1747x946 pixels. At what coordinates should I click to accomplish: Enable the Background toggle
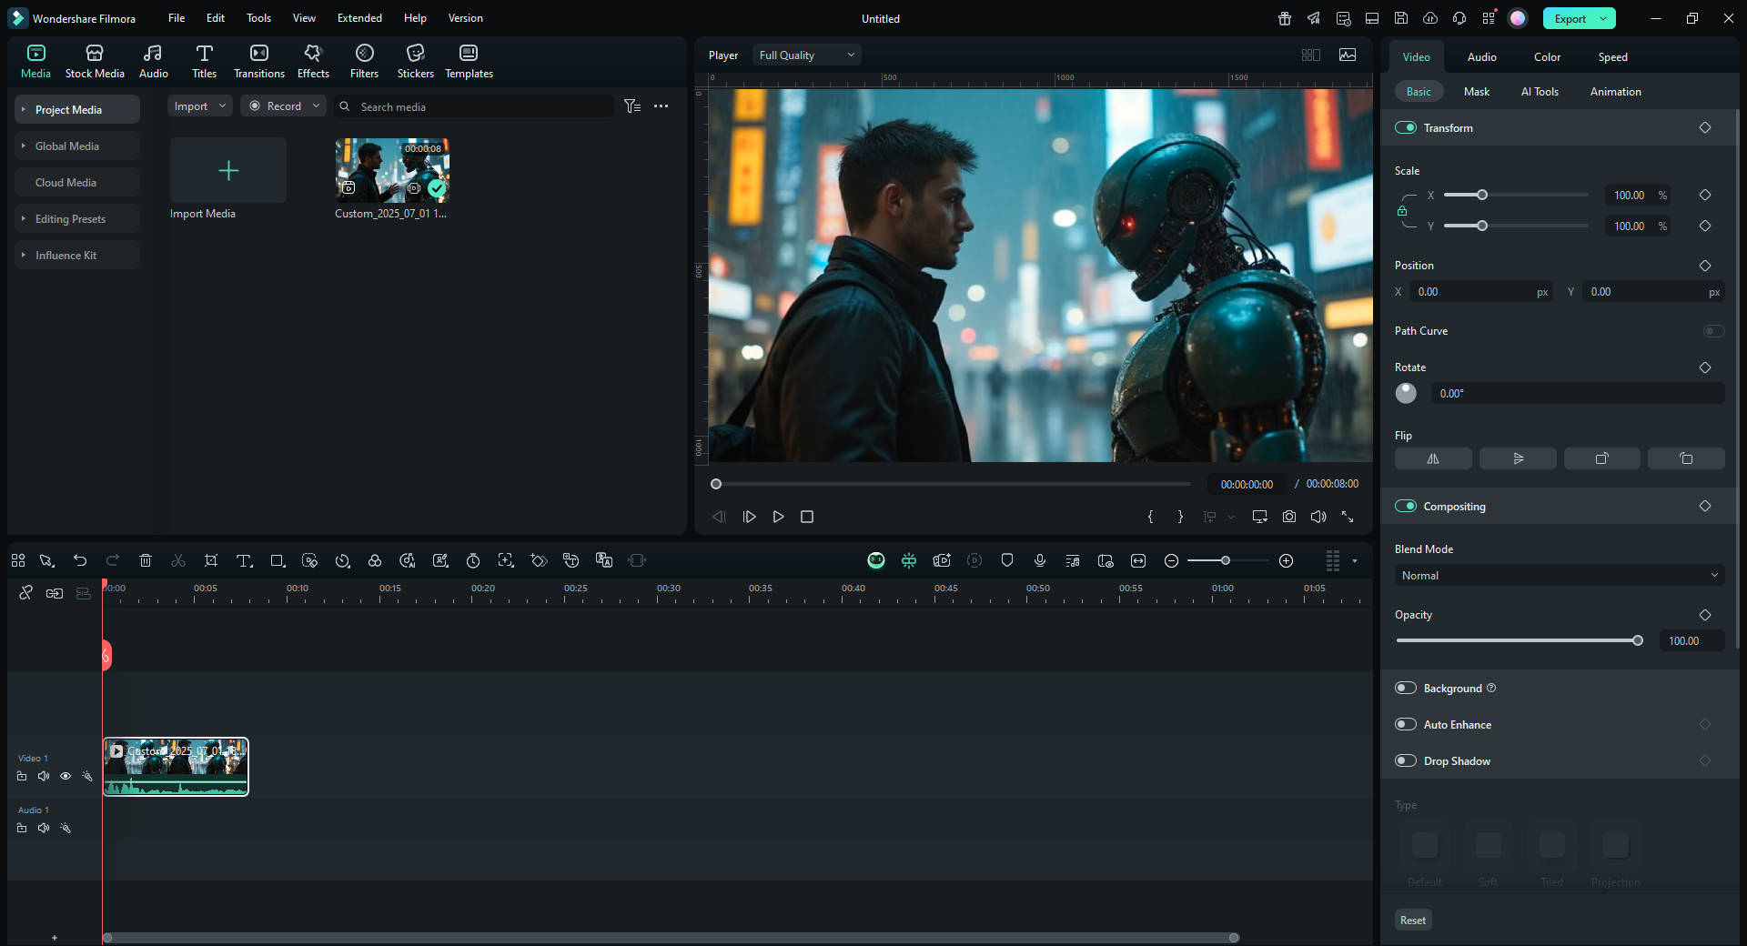pyautogui.click(x=1406, y=688)
